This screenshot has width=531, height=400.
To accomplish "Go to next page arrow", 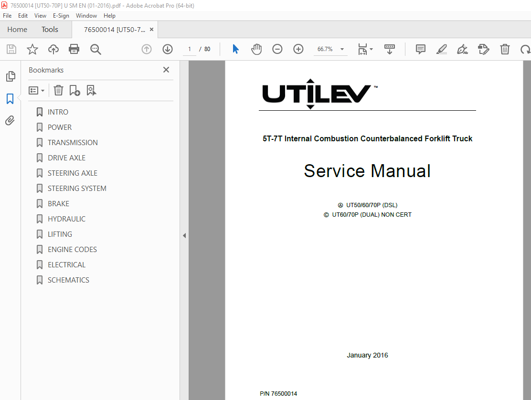I will pyautogui.click(x=167, y=50).
